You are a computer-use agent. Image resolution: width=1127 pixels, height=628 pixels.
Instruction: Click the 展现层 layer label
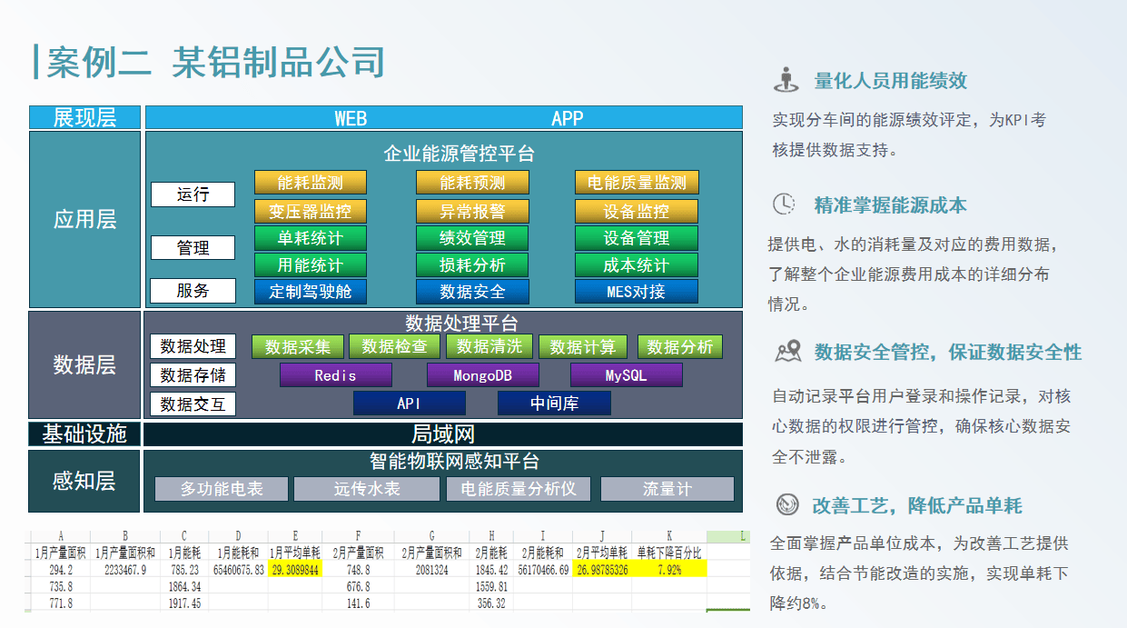tap(85, 117)
